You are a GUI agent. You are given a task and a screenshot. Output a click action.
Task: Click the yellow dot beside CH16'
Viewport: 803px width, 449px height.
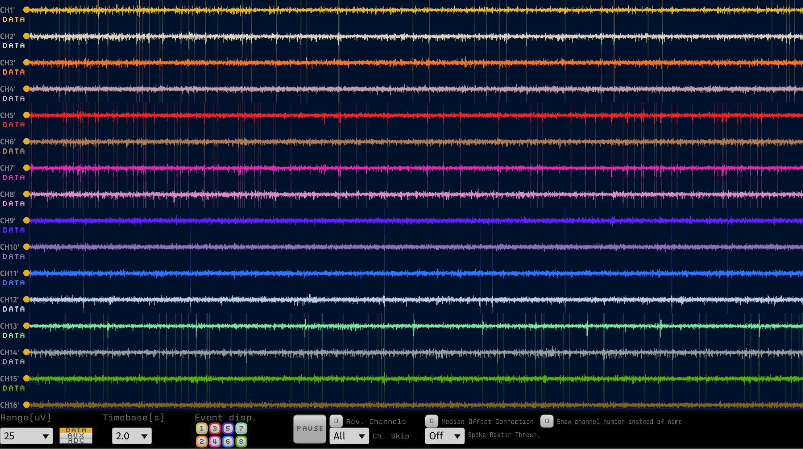coord(26,405)
